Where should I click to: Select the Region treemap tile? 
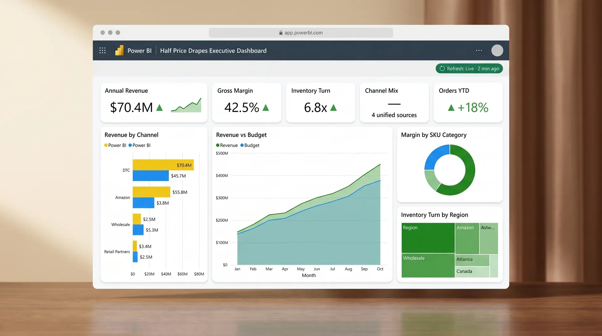click(428, 238)
